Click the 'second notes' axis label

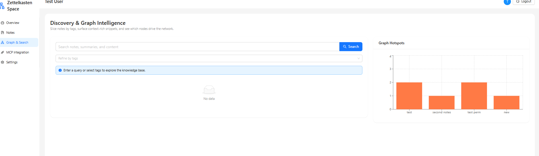pyautogui.click(x=442, y=112)
